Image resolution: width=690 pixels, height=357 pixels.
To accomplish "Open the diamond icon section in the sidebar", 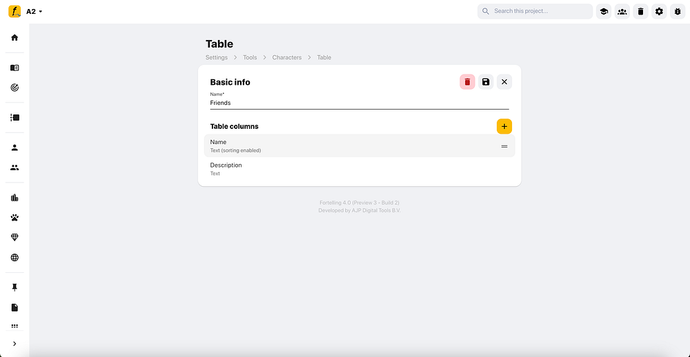I will point(14,238).
